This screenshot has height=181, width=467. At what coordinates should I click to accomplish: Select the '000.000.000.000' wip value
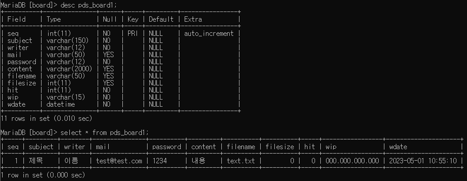coord(352,161)
